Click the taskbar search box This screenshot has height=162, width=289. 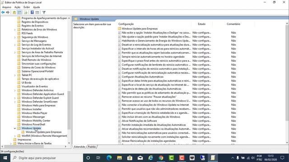[x=47, y=158]
